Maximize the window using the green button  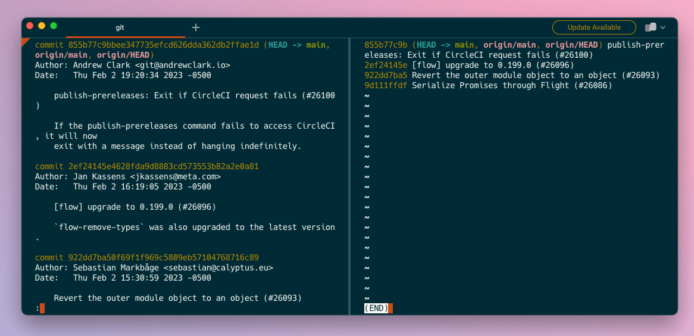point(54,26)
